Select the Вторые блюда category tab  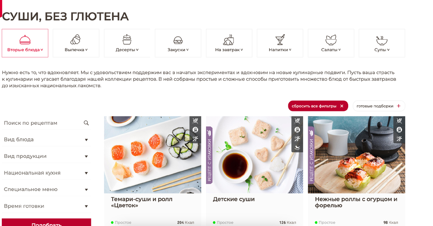point(25,43)
